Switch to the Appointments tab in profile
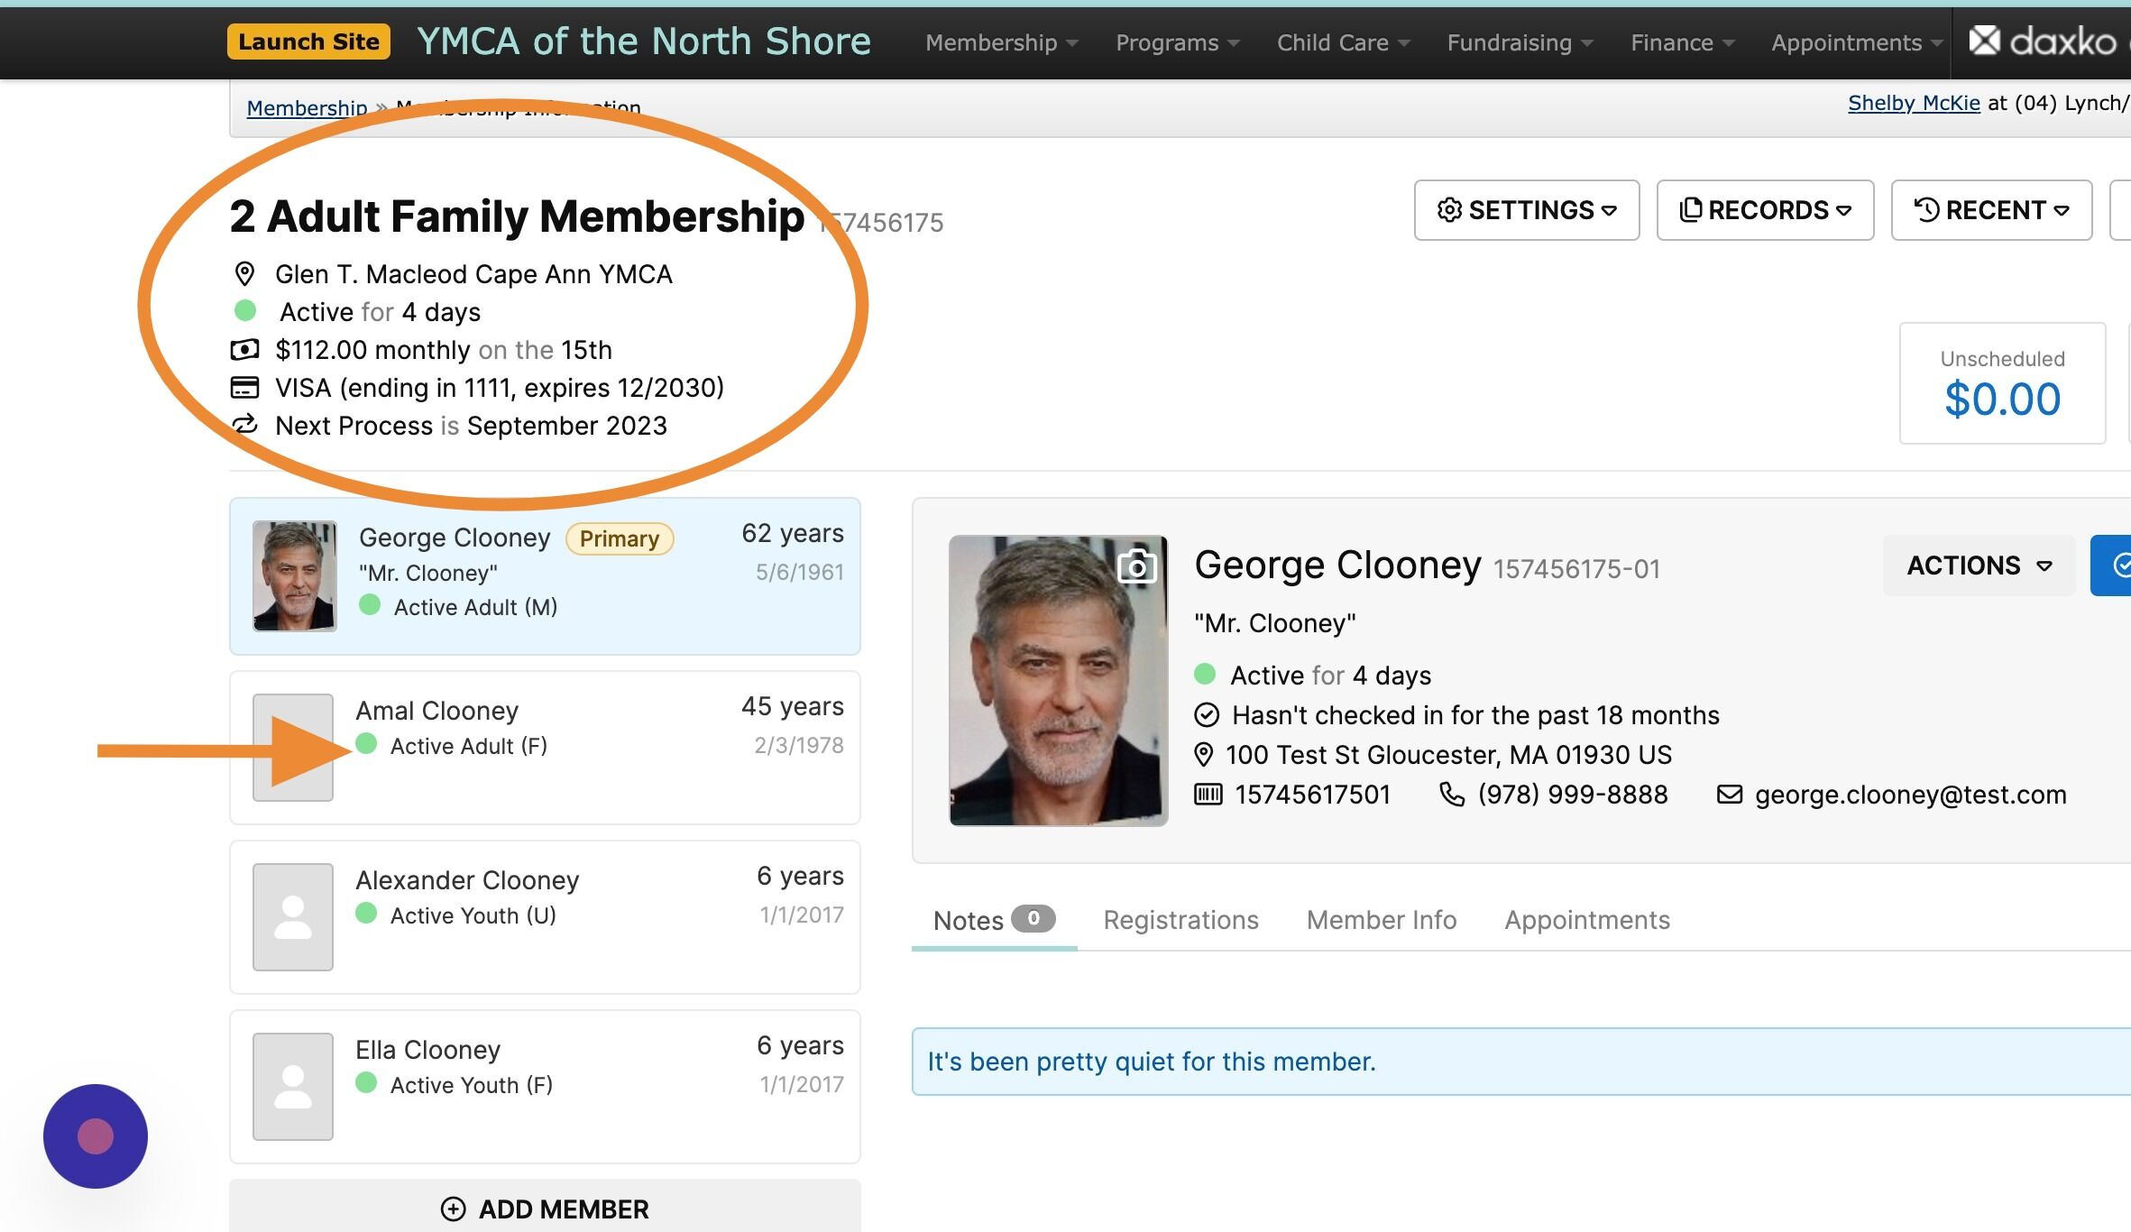This screenshot has width=2131, height=1232. point(1587,920)
